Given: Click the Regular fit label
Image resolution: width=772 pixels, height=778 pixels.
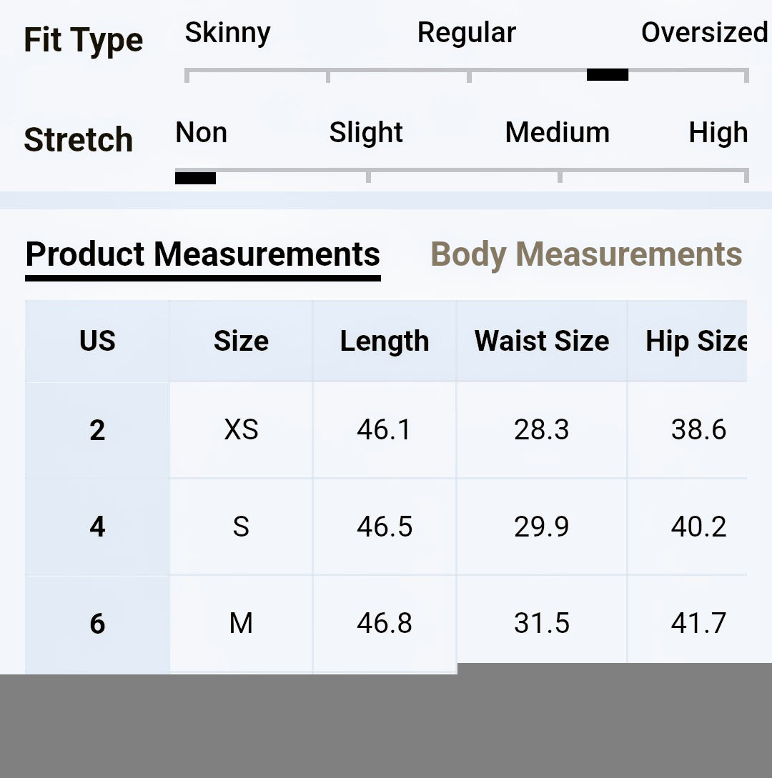Looking at the screenshot, I should (466, 33).
